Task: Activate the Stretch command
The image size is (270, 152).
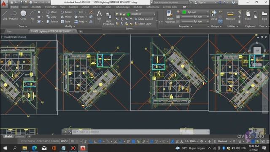Action: pyautogui.click(x=52, y=22)
